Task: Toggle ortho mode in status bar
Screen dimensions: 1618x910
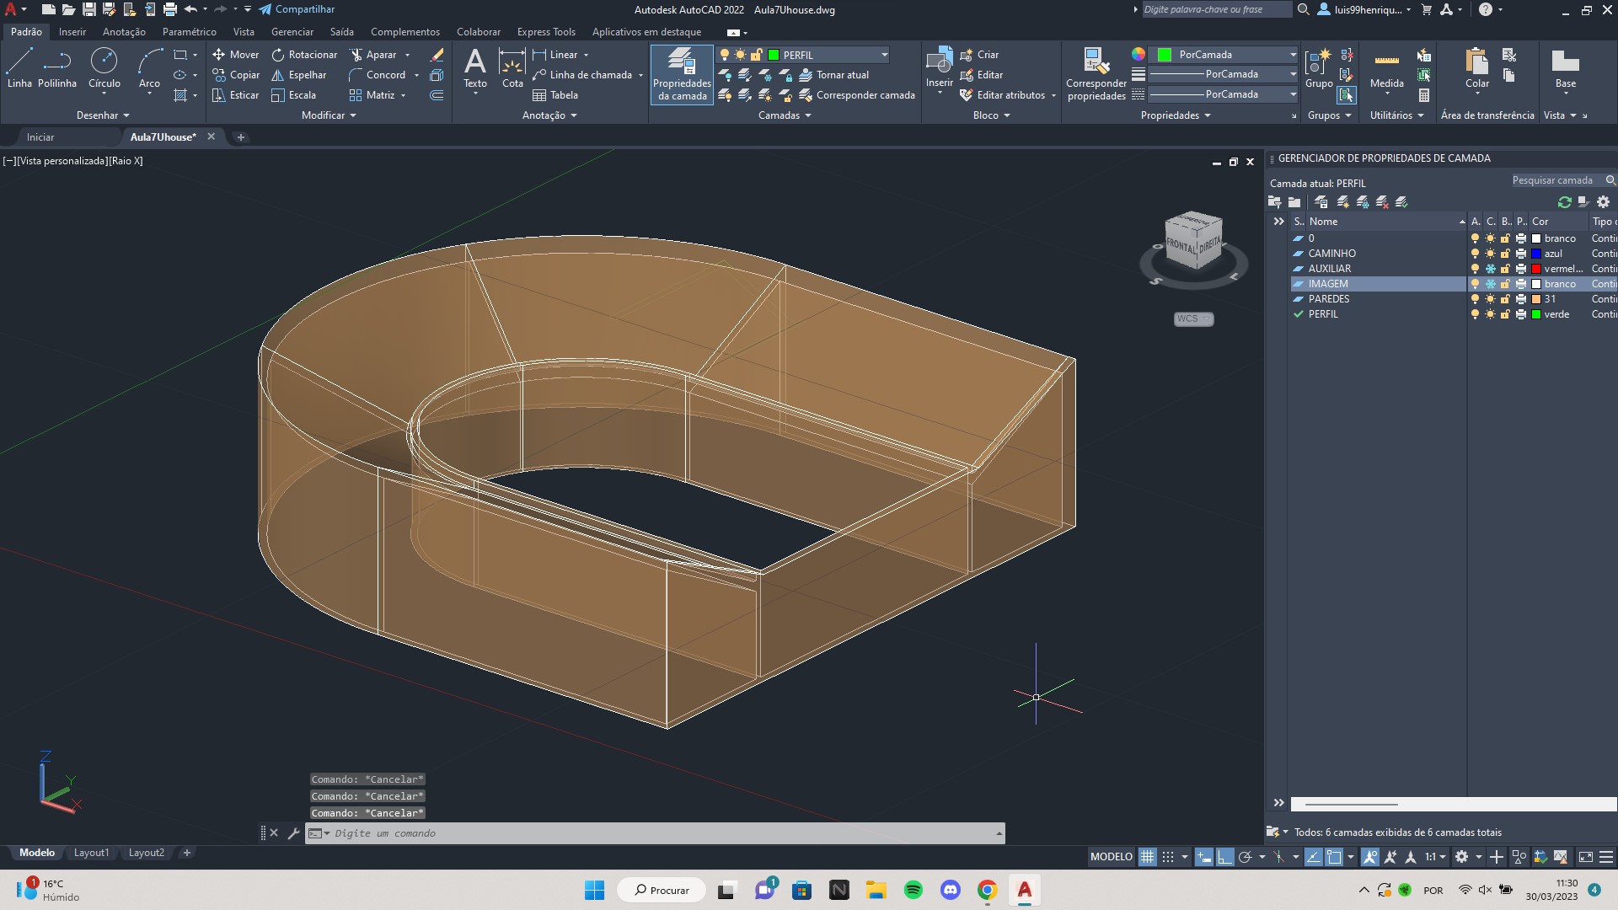Action: [x=1224, y=857]
